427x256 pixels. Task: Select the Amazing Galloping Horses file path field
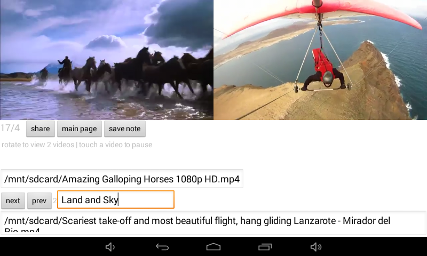pyautogui.click(x=122, y=179)
